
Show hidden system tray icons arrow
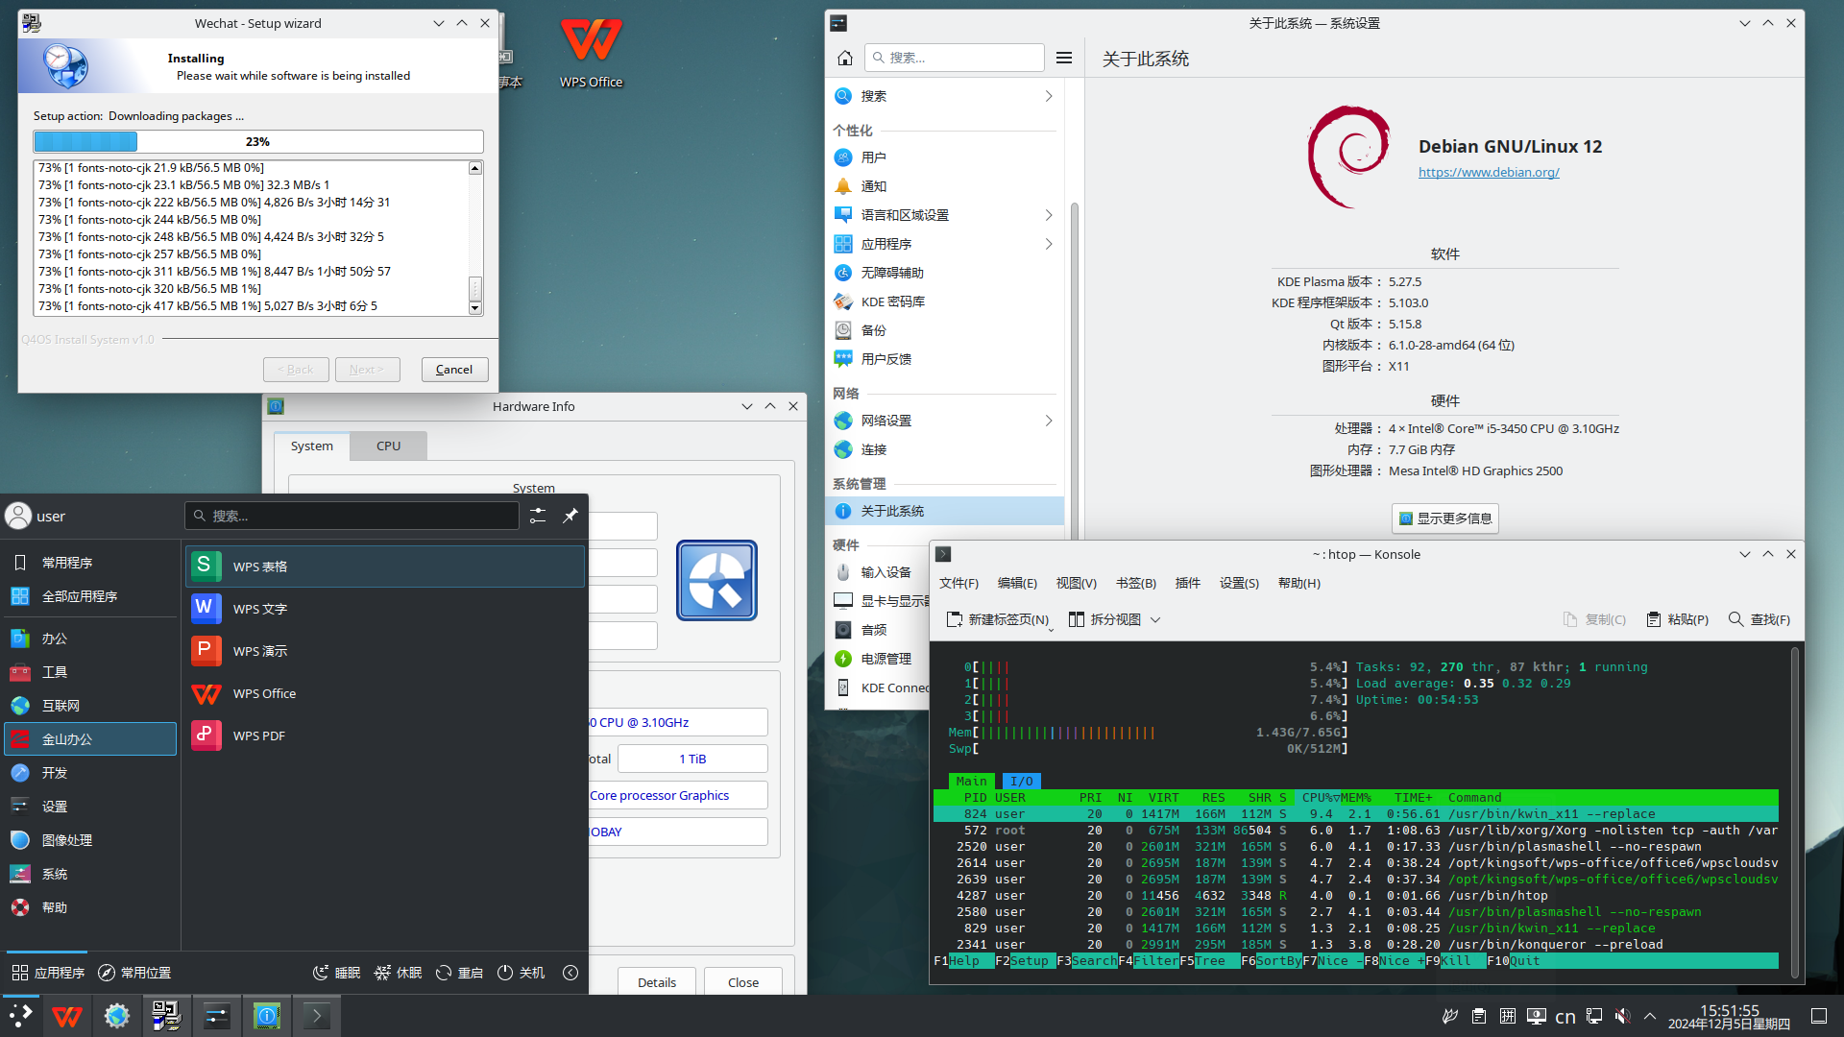pyautogui.click(x=1650, y=1016)
